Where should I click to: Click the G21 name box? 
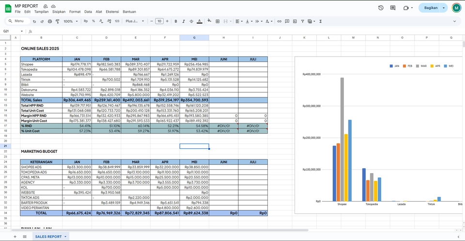[12, 31]
